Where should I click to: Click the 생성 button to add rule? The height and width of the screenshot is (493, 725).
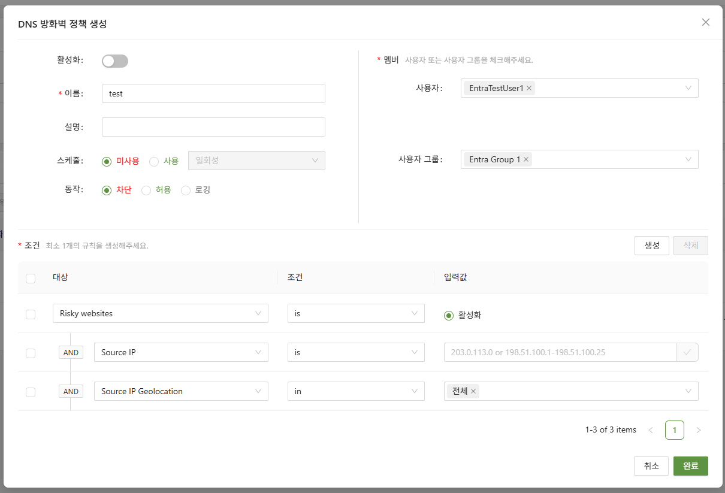pyautogui.click(x=651, y=246)
